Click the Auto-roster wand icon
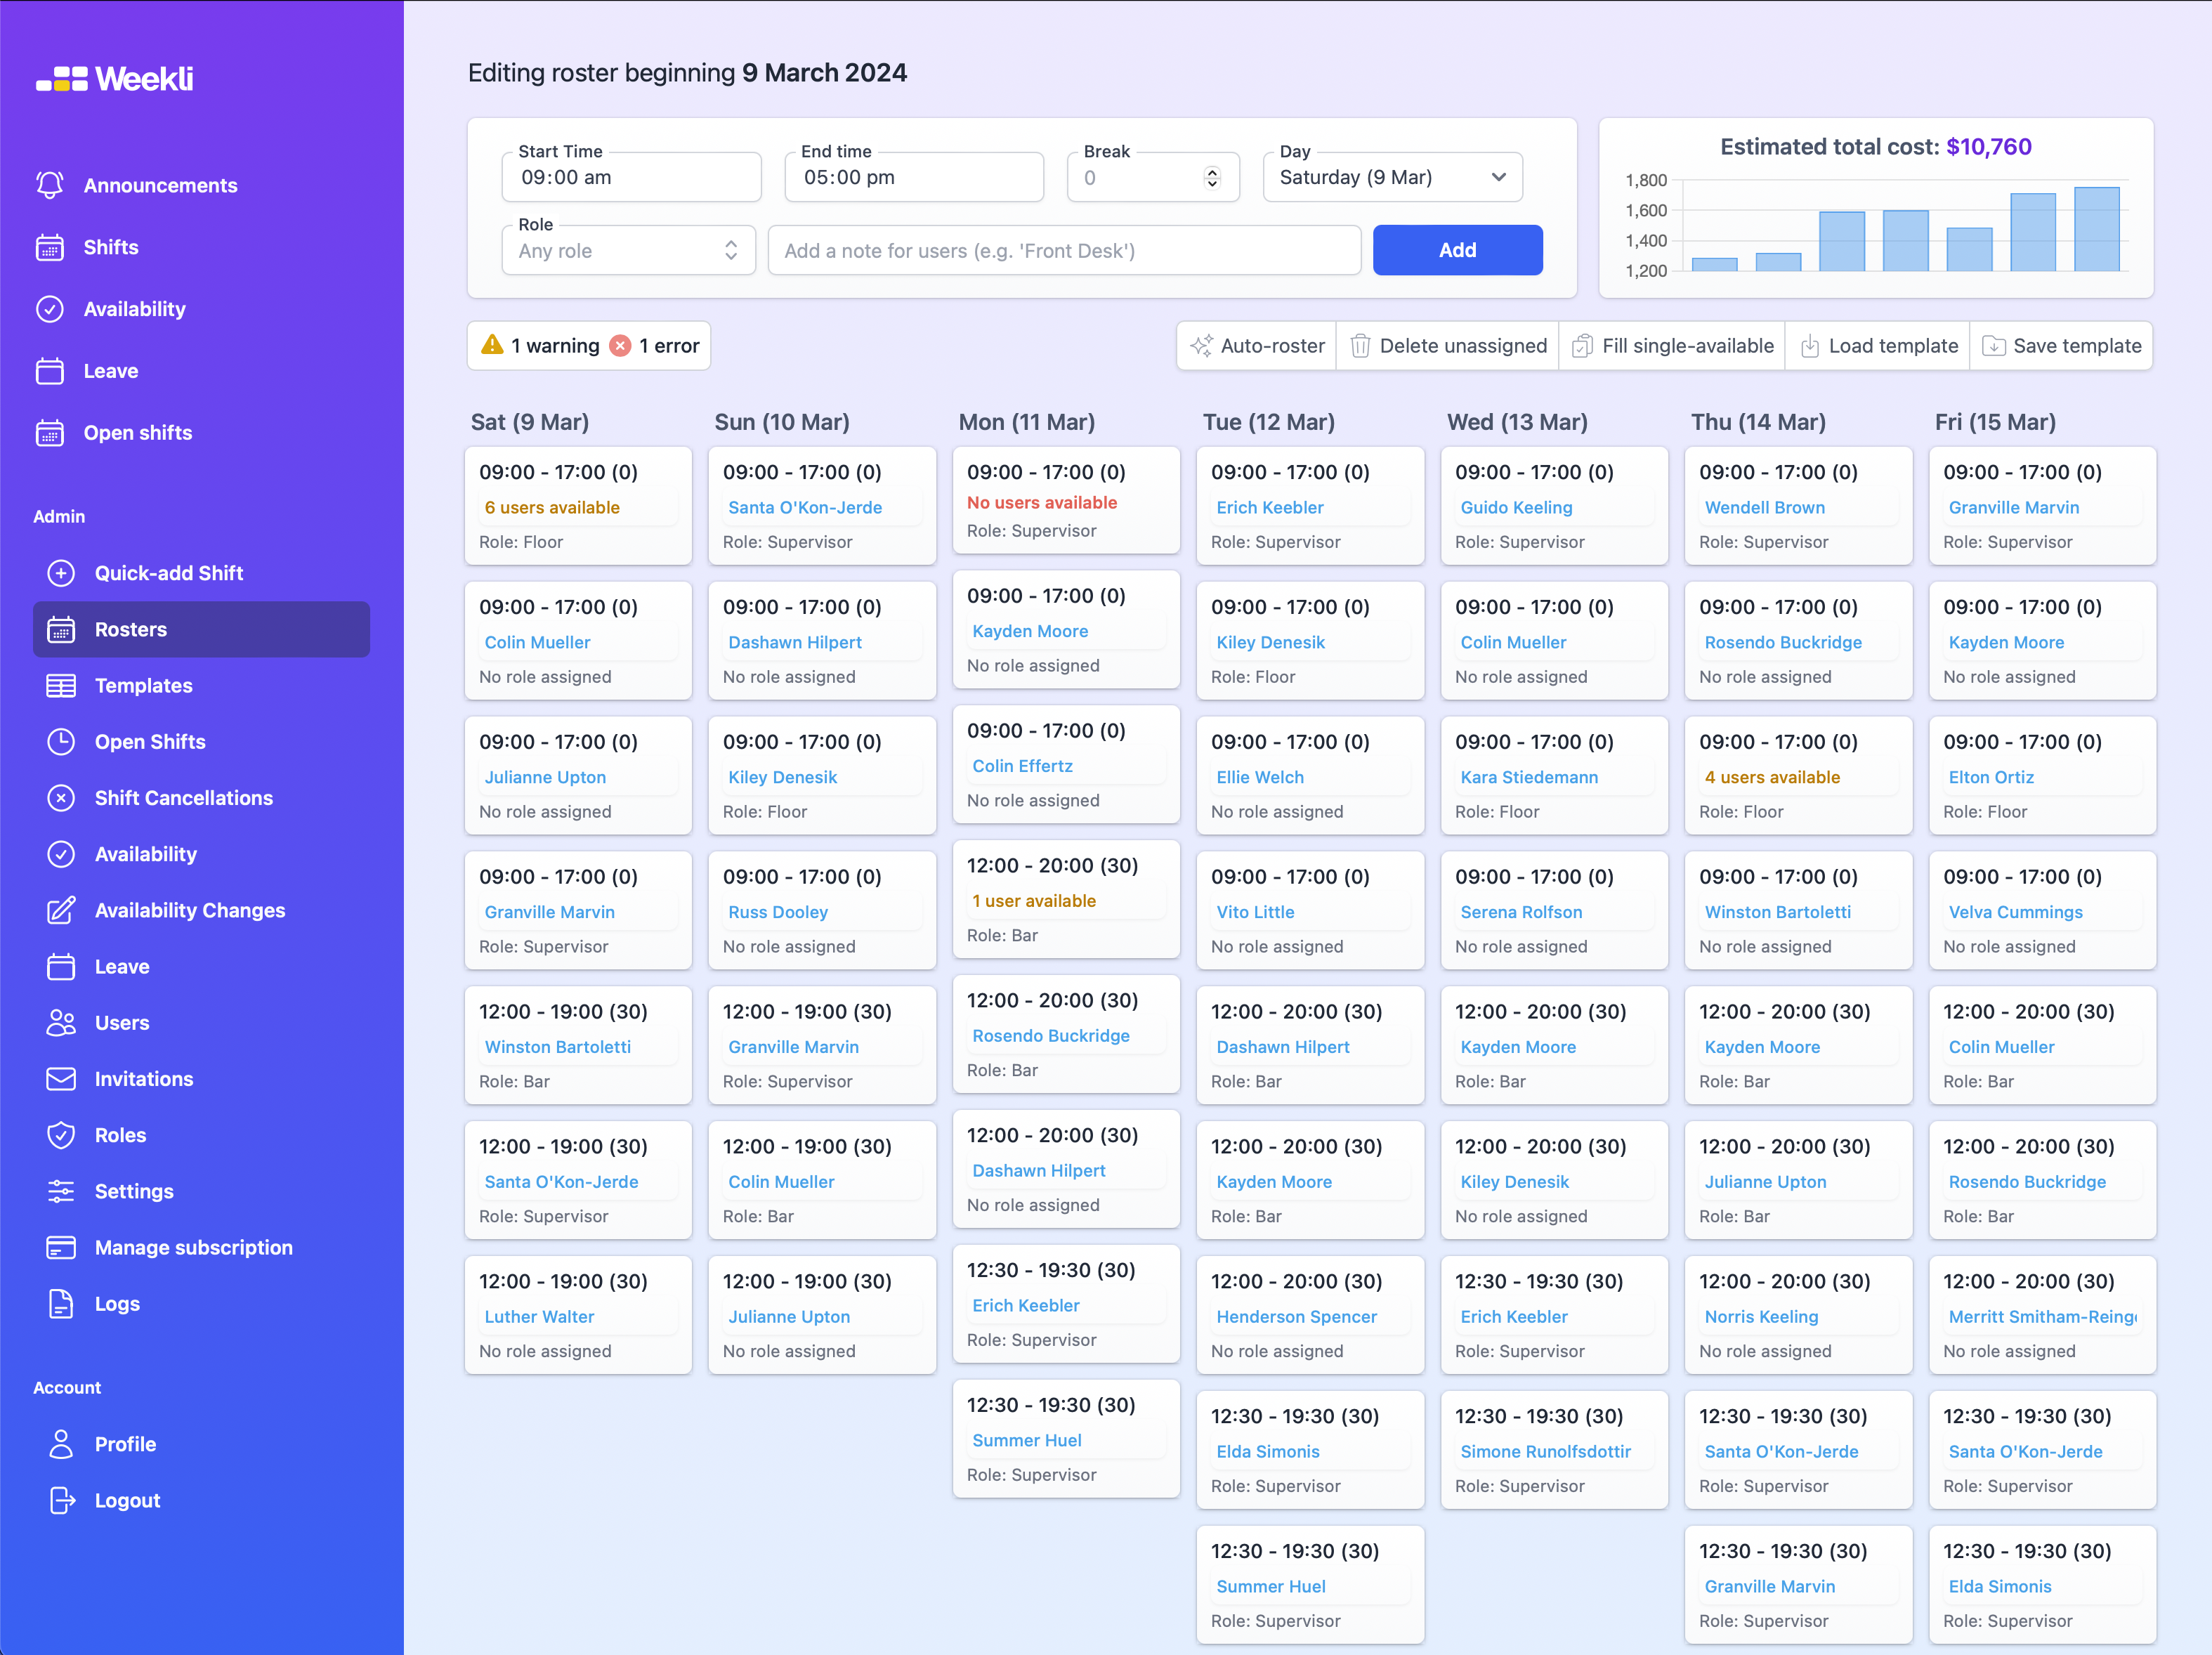 (x=1203, y=345)
